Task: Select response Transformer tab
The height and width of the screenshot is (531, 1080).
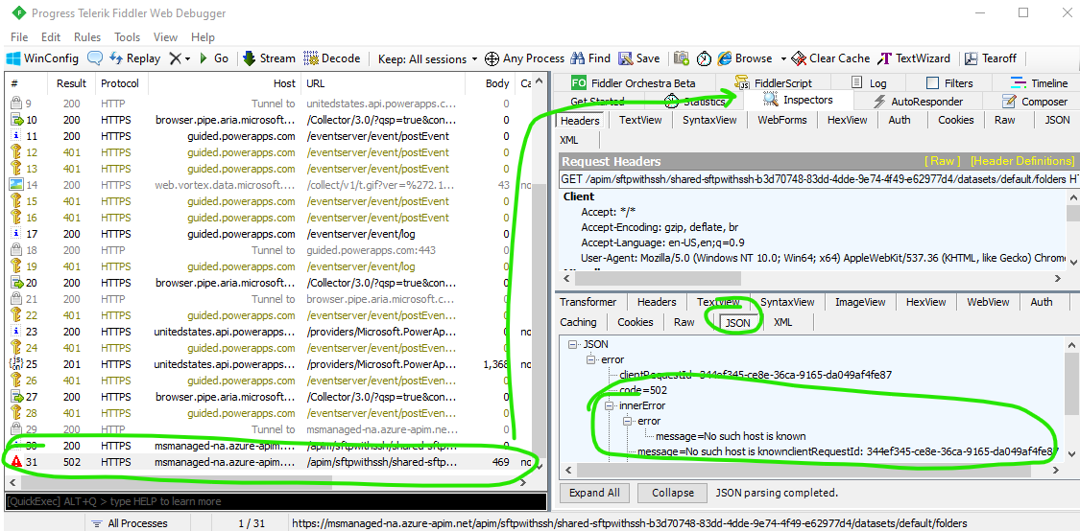Action: [x=588, y=302]
